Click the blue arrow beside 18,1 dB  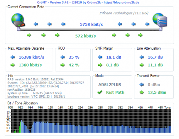tap(100, 57)
